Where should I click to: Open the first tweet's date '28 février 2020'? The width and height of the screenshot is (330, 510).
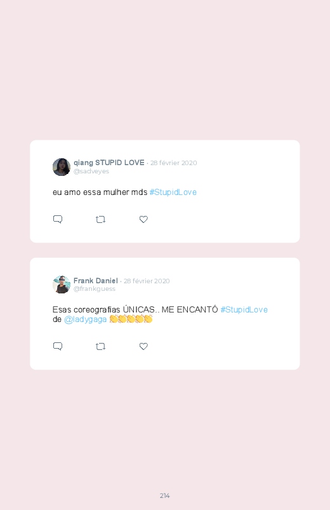click(174, 163)
